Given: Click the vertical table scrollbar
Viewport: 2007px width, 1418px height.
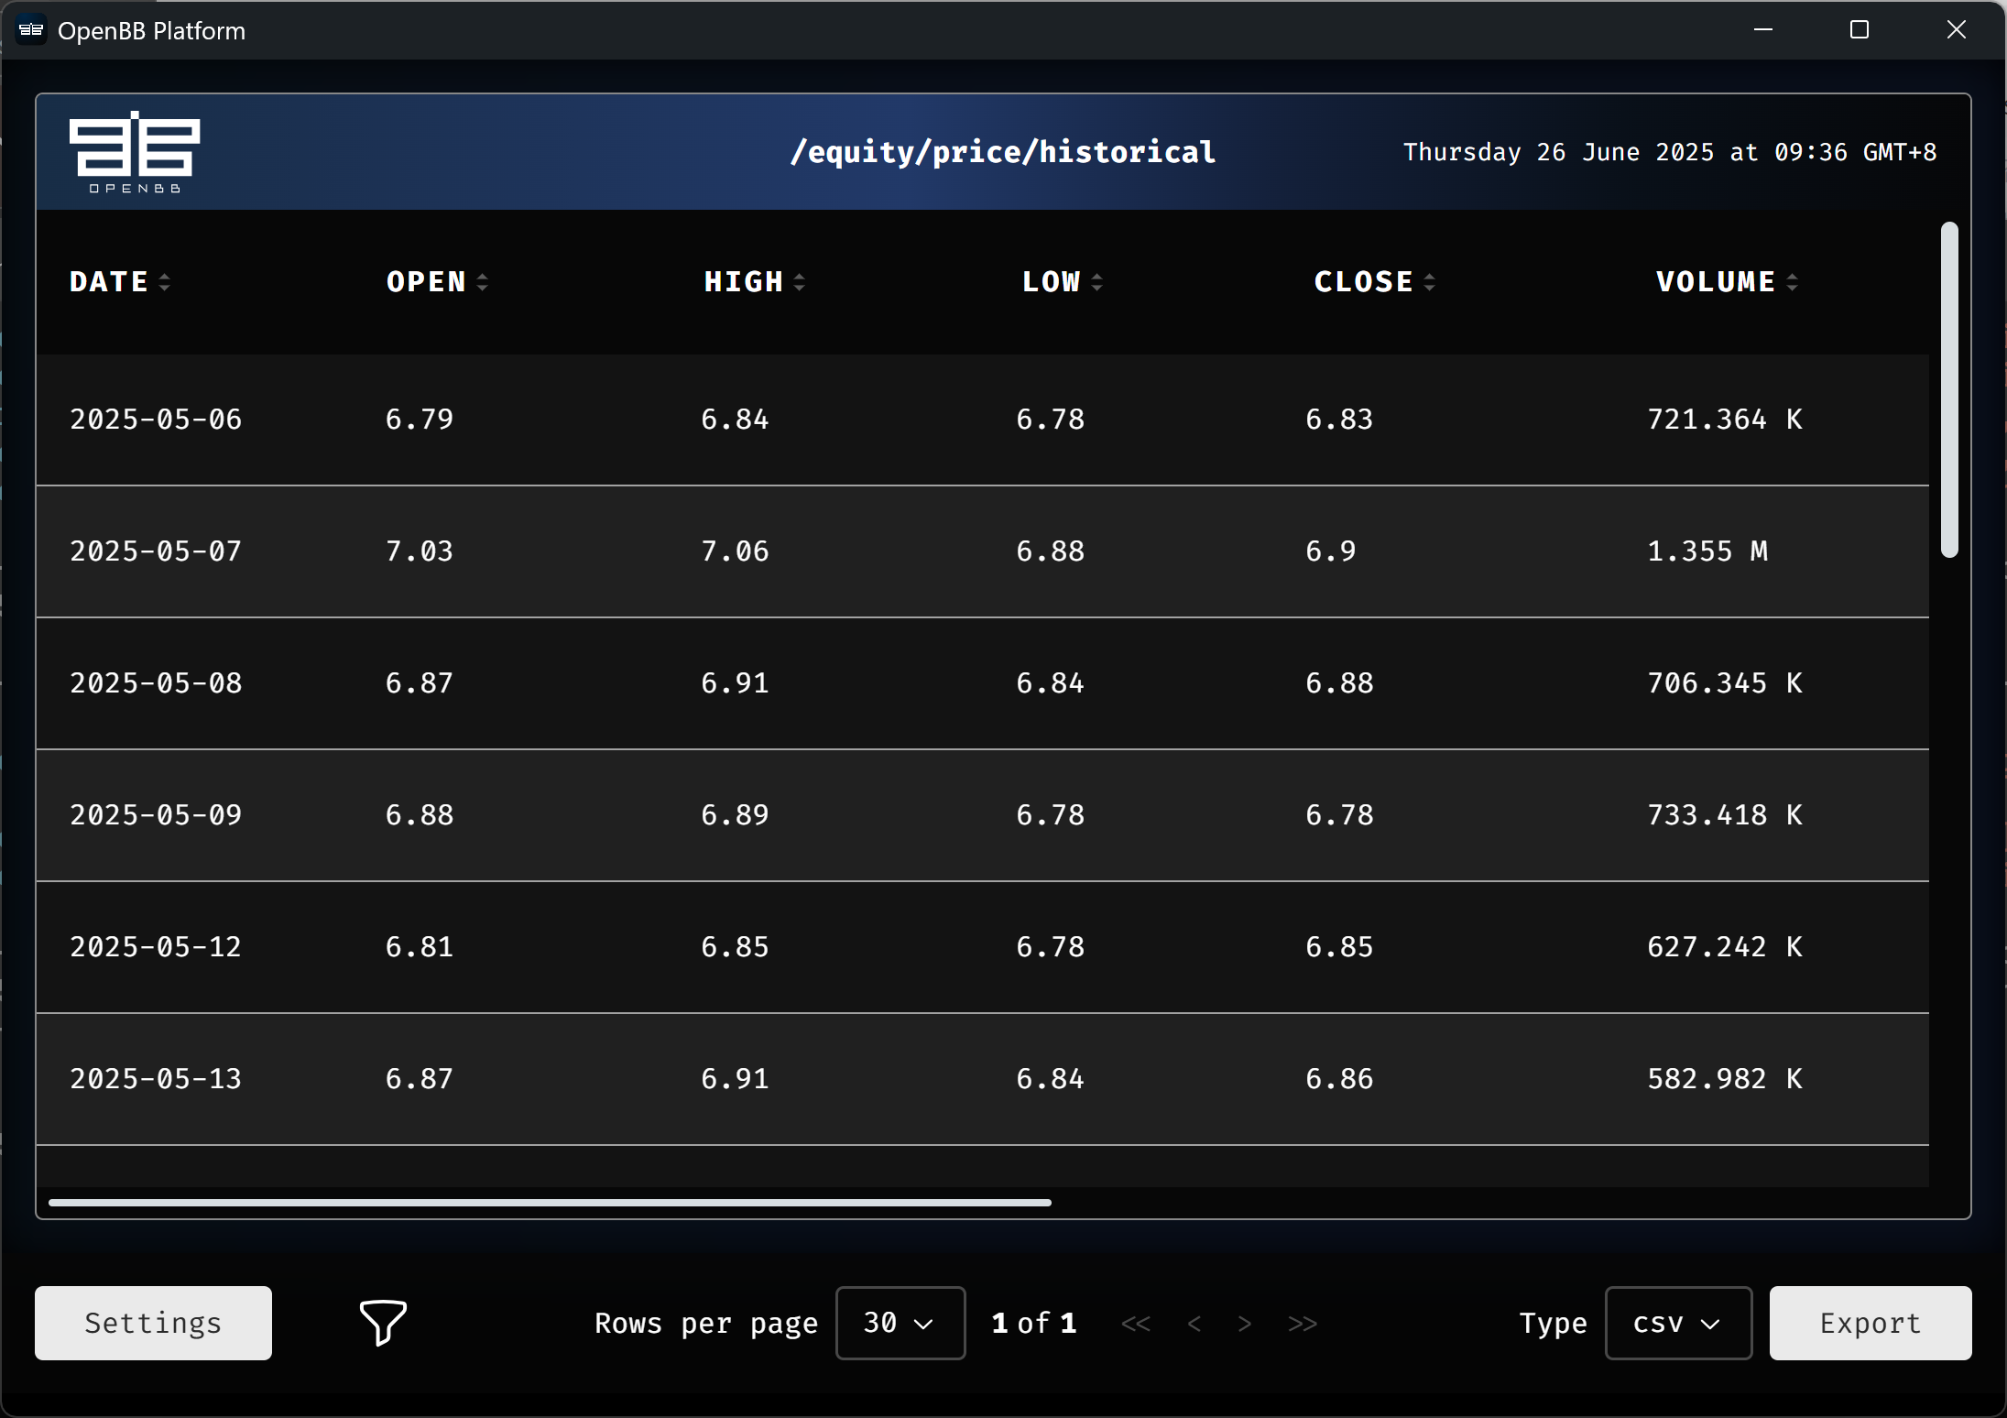Looking at the screenshot, I should tap(1949, 389).
